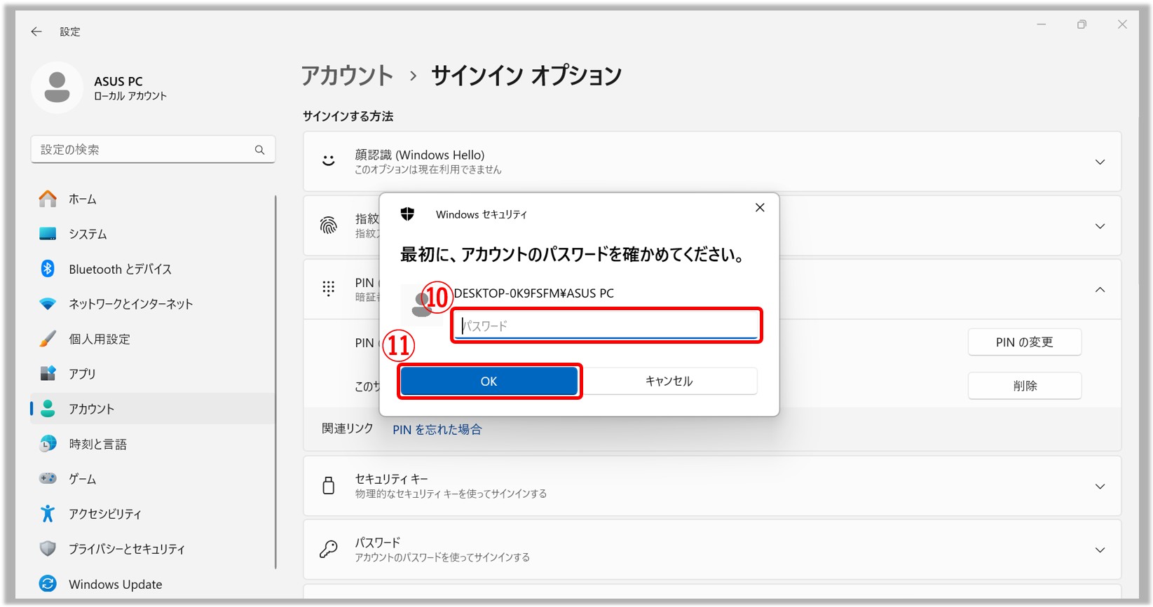Image resolution: width=1153 pixels, height=607 pixels.
Task: Open ホーム in the sidebar
Action: pos(153,199)
